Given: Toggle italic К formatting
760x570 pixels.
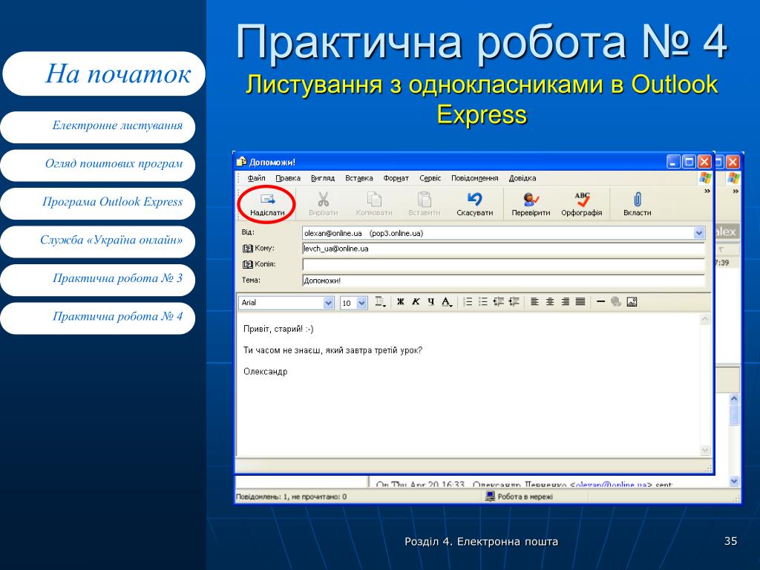Looking at the screenshot, I should tap(416, 302).
